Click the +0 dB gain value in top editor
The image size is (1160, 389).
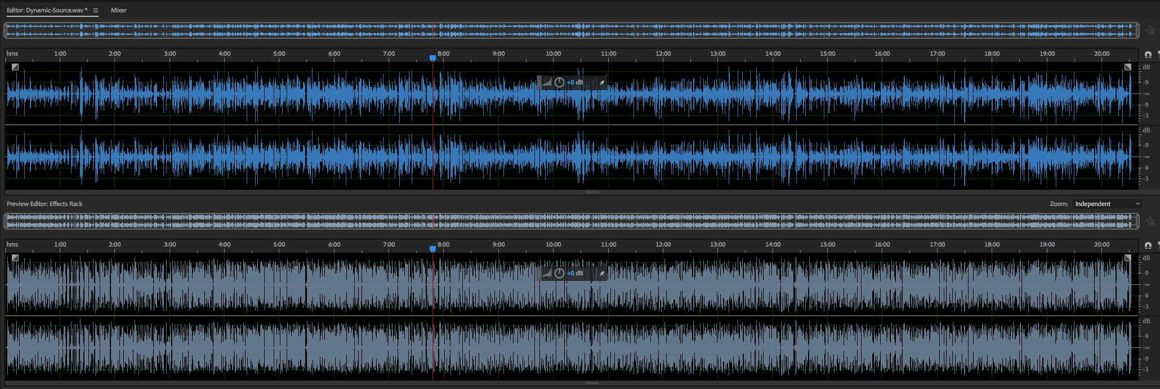point(575,83)
